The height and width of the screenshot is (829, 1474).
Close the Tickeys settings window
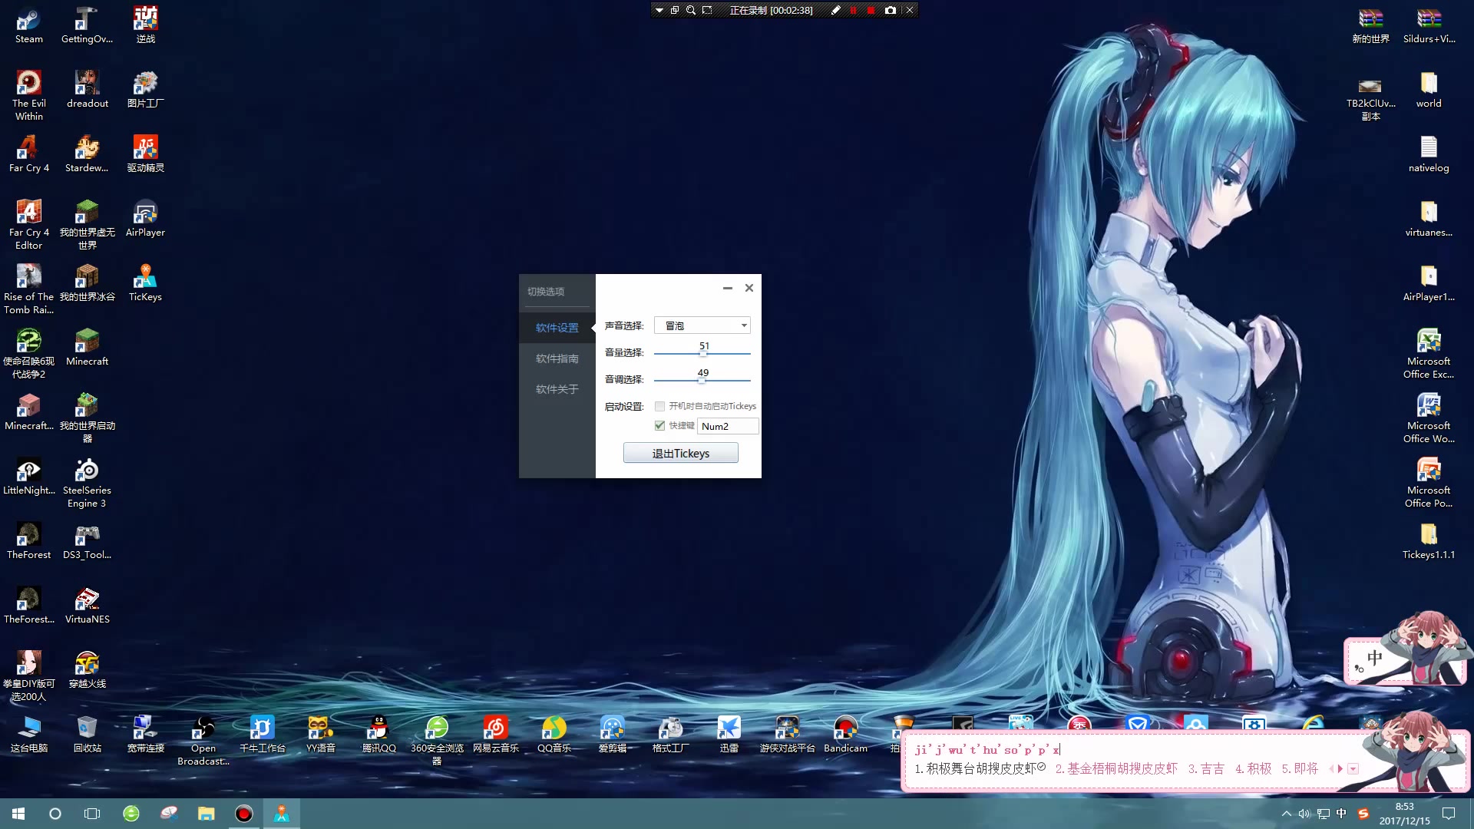[749, 288]
